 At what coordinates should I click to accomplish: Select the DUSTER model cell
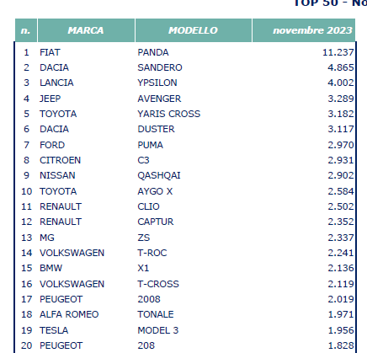tap(156, 129)
